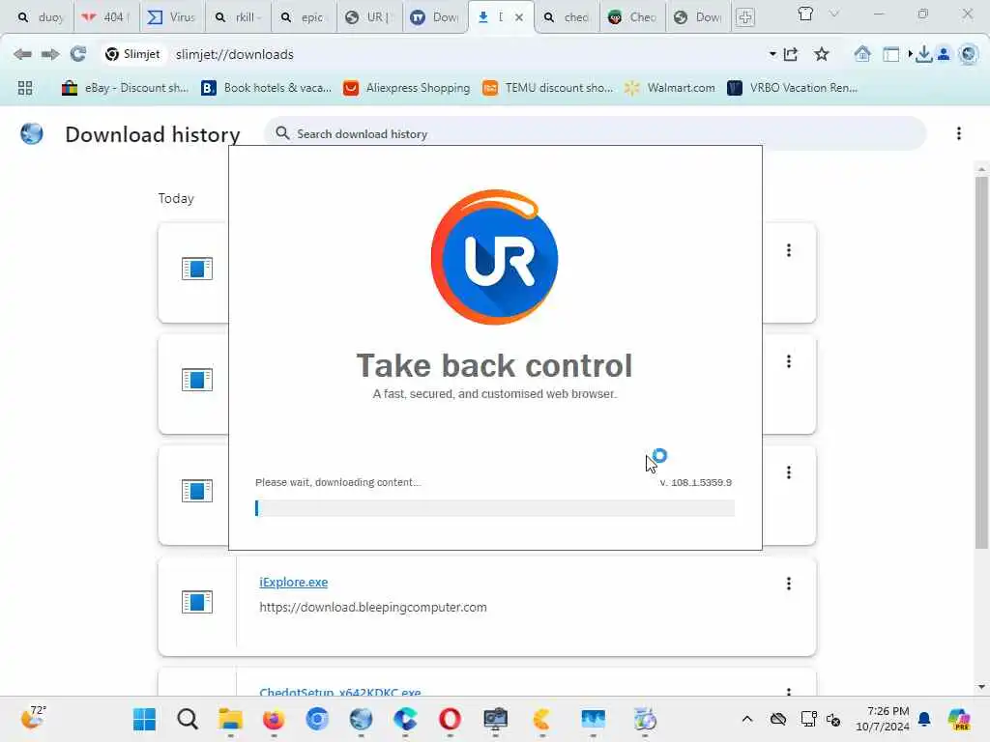Go forward with the browser forward arrow
The height and width of the screenshot is (742, 990).
[50, 54]
